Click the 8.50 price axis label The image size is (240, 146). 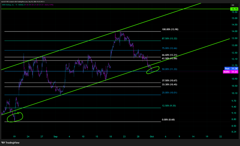pyautogui.click(x=234, y=126)
